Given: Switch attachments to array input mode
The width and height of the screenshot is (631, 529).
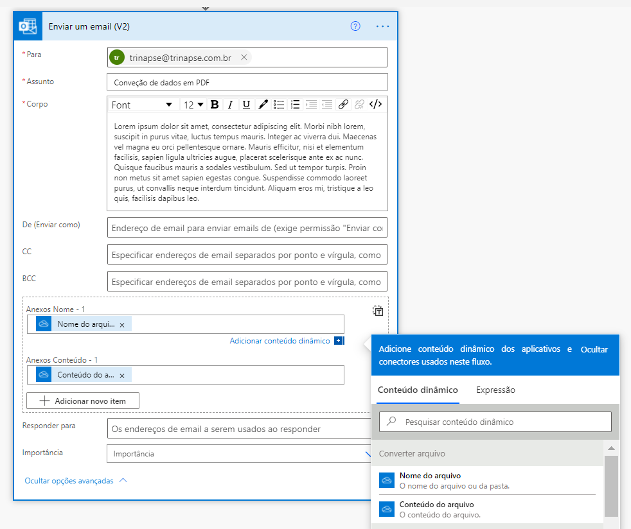Looking at the screenshot, I should pyautogui.click(x=378, y=311).
